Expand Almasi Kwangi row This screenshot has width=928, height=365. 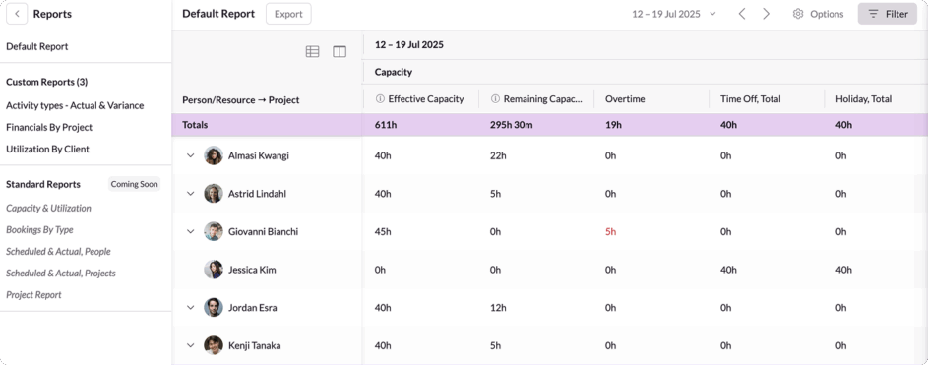click(x=191, y=155)
